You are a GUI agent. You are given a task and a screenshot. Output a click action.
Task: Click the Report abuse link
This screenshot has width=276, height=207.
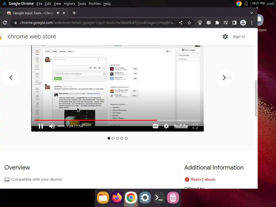[x=203, y=179]
